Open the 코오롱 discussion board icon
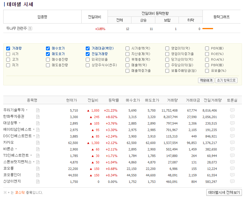 232,168
